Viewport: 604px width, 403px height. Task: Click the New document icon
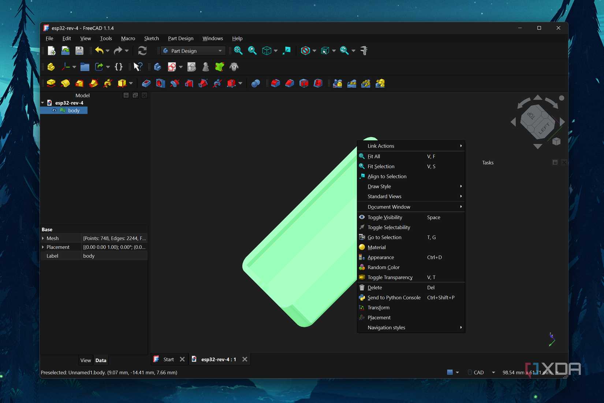51,51
